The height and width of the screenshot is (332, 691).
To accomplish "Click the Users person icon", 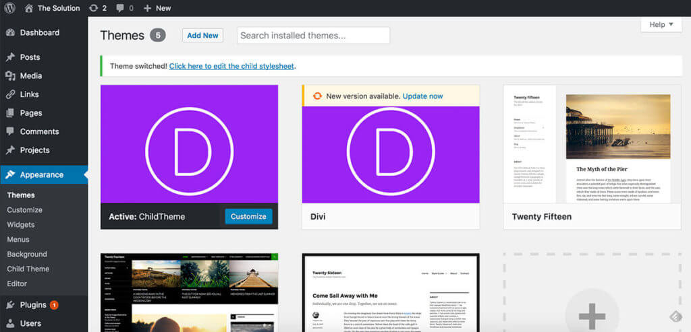I will [x=11, y=323].
